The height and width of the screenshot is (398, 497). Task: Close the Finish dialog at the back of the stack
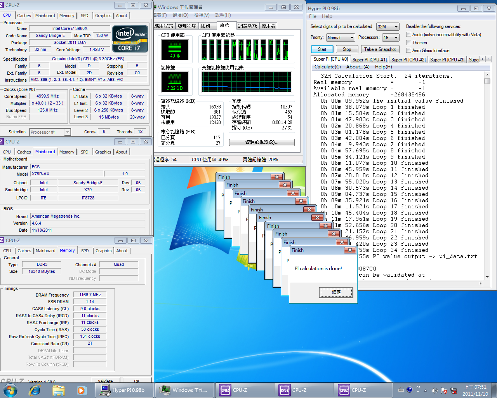coord(276,177)
